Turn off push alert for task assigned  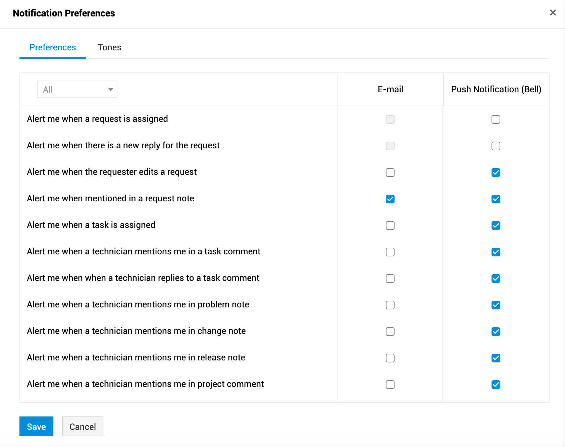(496, 226)
